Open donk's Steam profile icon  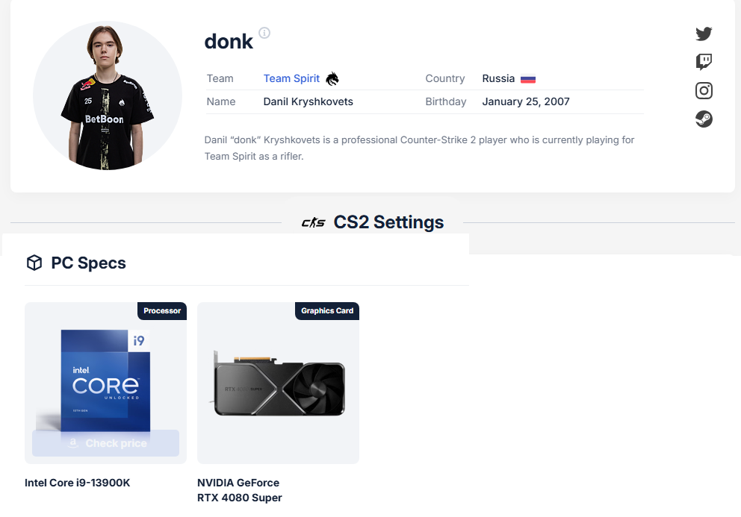(704, 119)
